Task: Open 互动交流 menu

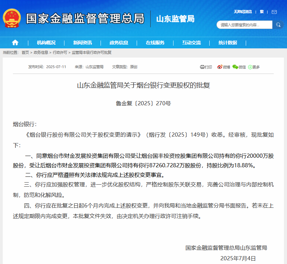Action: click(x=192, y=43)
